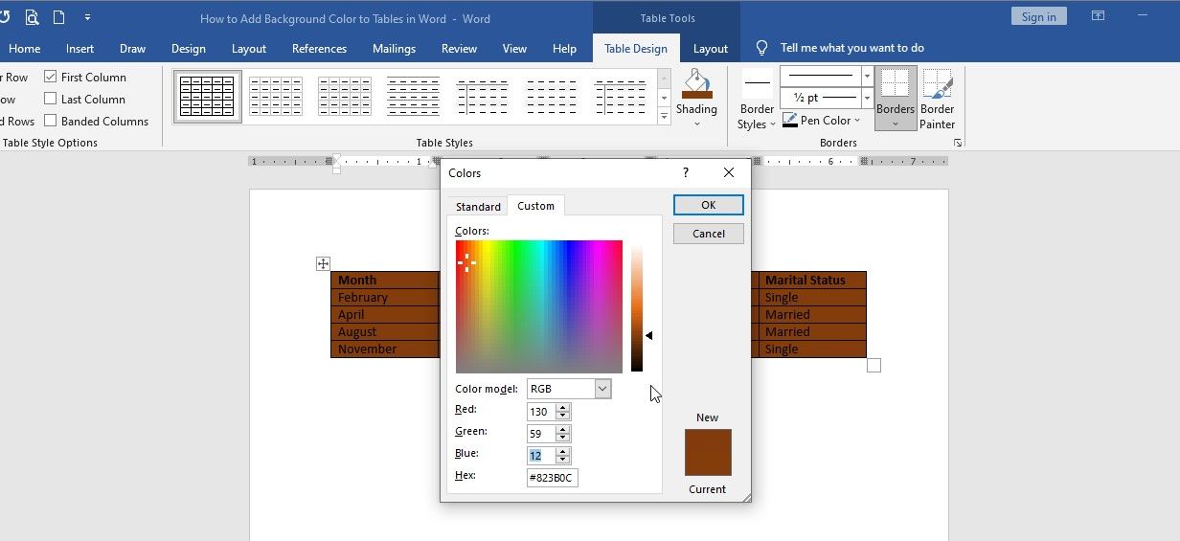Click Cancel in Colors dialog
Viewport: 1180px width, 541px height.
[x=709, y=234]
